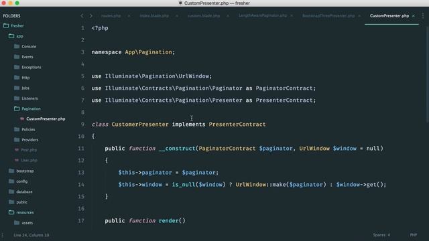429x241 pixels.
Task: Click the folder icon beside Events
Action: tap(17, 56)
